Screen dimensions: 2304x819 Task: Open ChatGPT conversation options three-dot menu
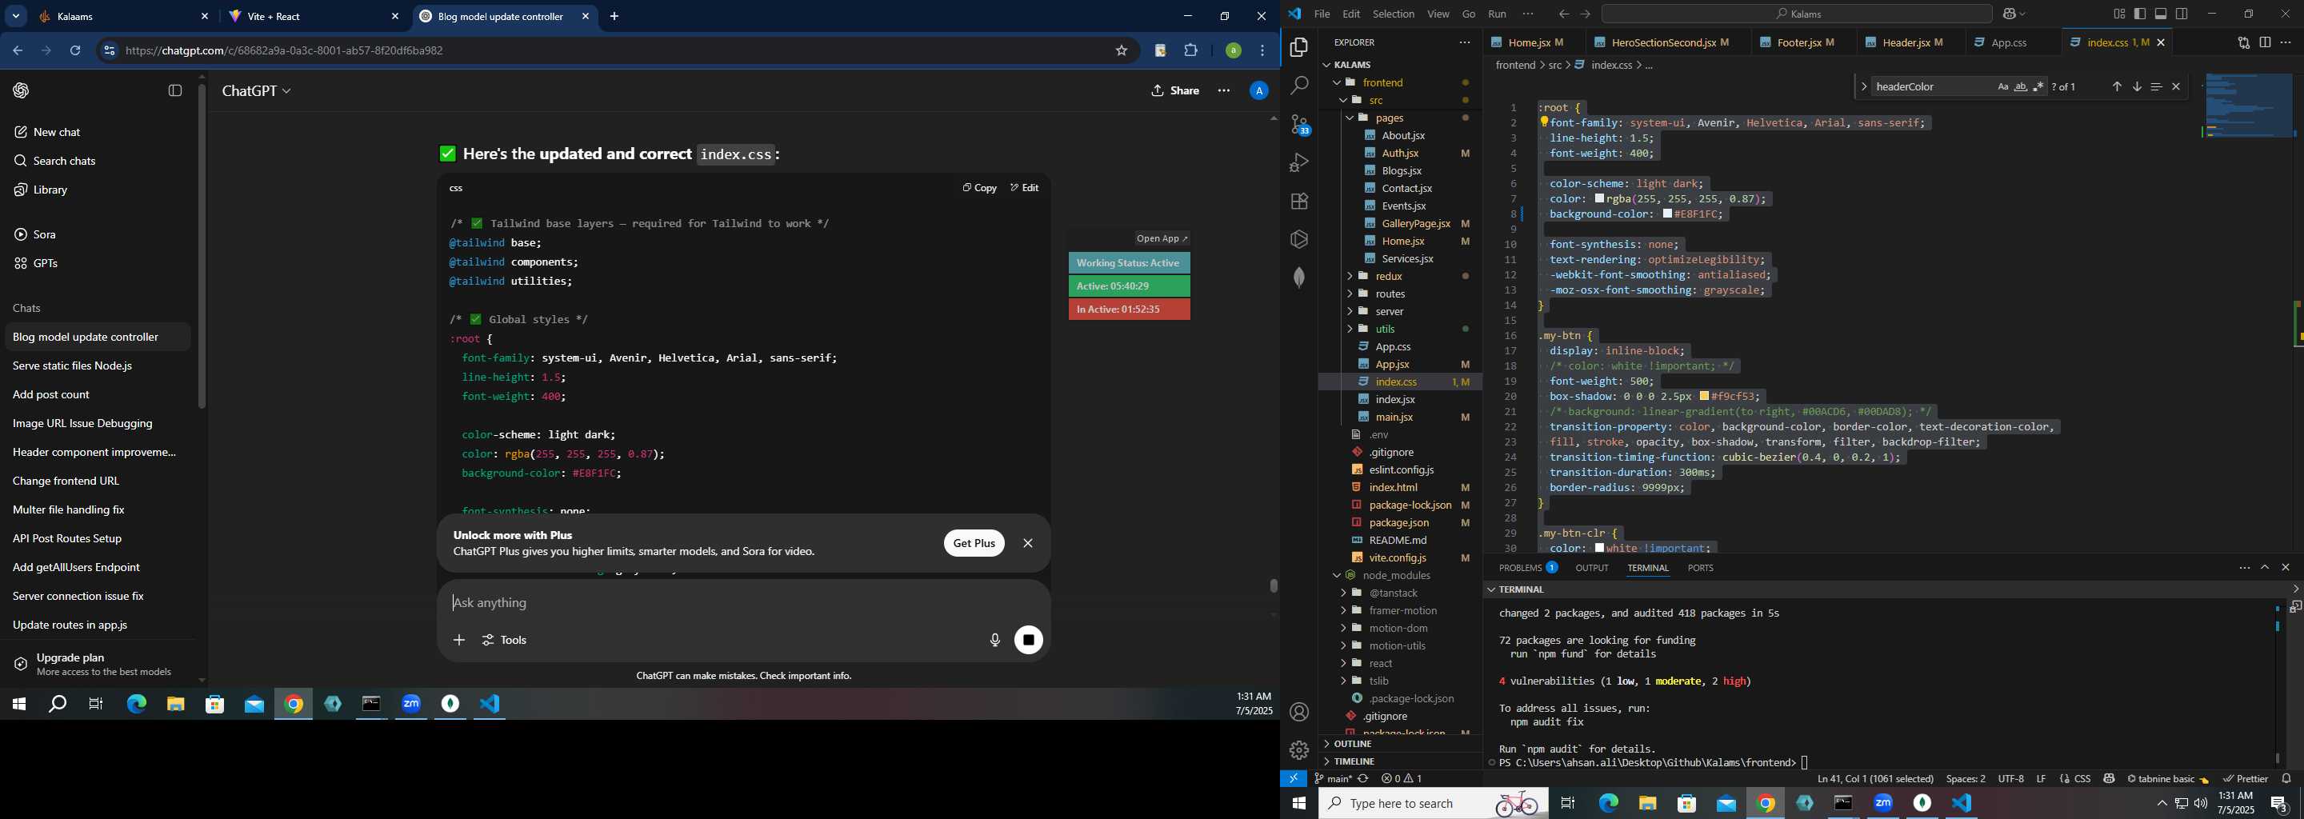click(1222, 91)
